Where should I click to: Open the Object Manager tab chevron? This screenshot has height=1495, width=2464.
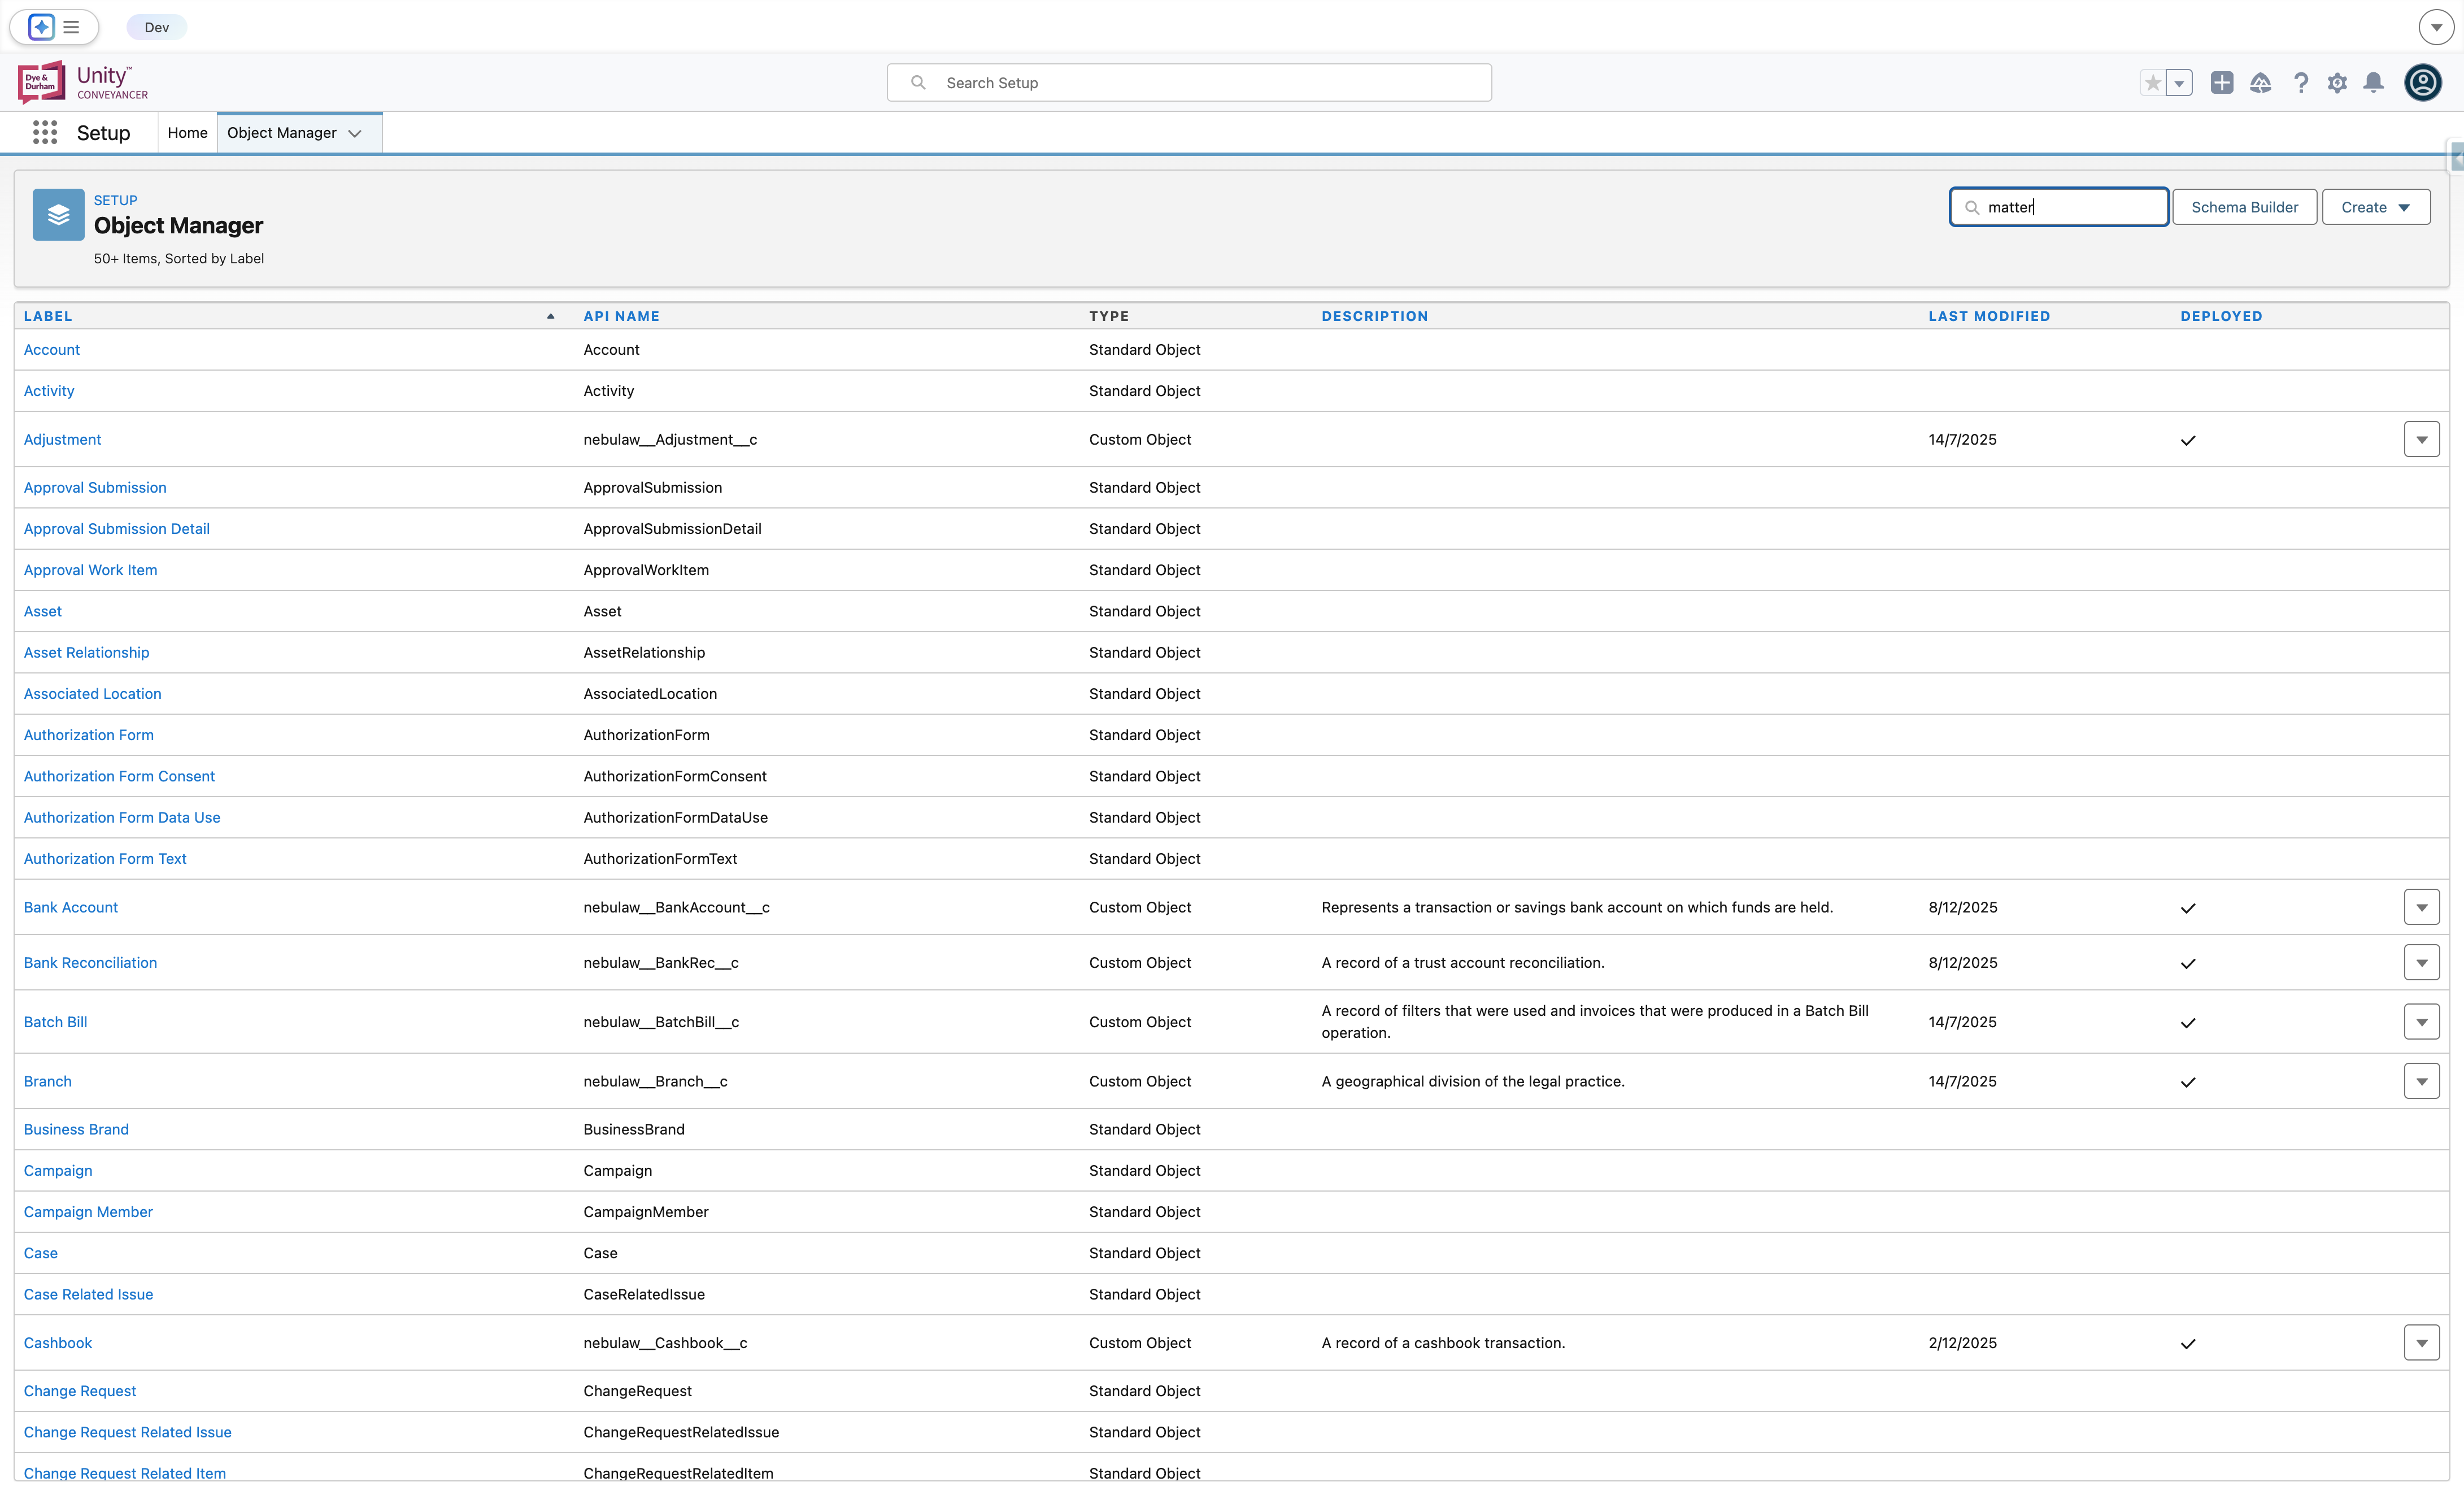(355, 133)
